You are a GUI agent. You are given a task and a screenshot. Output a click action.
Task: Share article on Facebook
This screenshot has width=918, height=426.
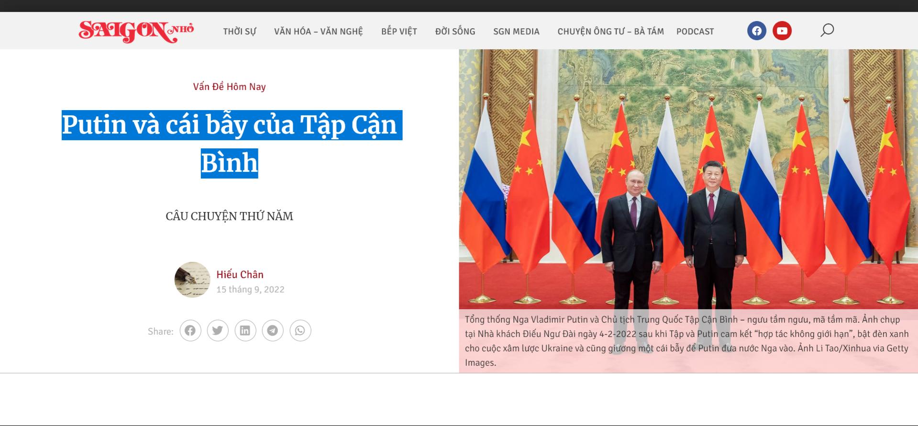[x=190, y=331]
